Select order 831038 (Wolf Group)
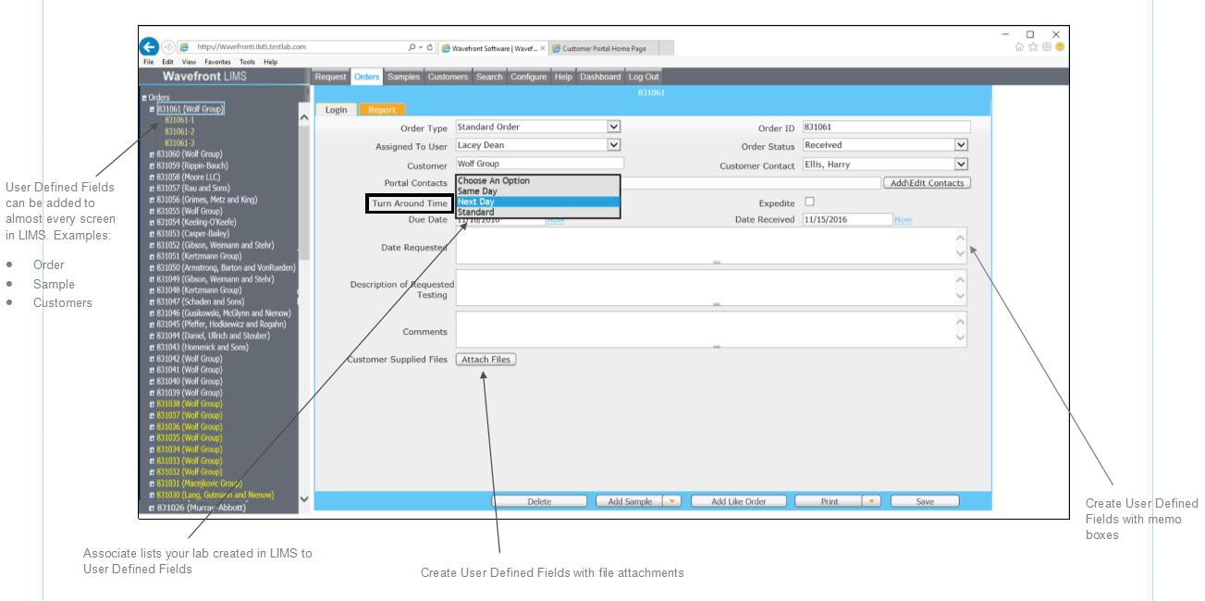The width and height of the screenshot is (1205, 601). point(190,404)
